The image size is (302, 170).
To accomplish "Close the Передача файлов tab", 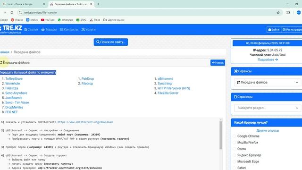I will 91,4.
